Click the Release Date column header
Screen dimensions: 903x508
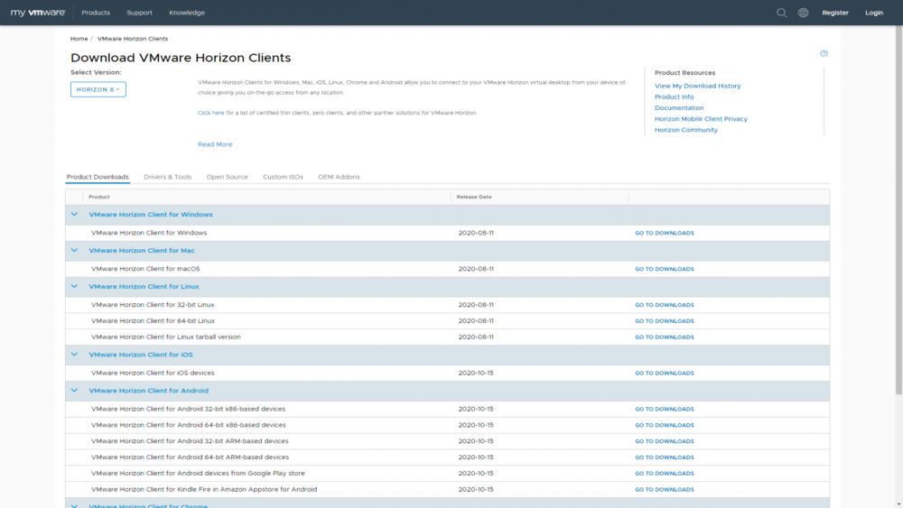tap(474, 197)
